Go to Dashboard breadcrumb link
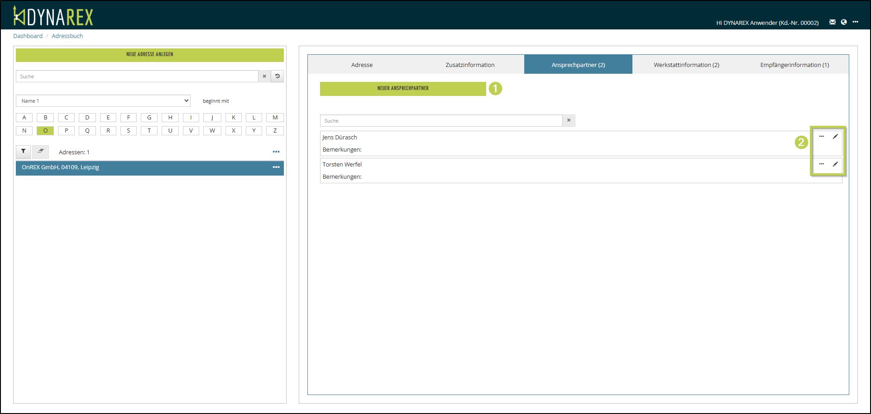The width and height of the screenshot is (871, 414). 28,36
